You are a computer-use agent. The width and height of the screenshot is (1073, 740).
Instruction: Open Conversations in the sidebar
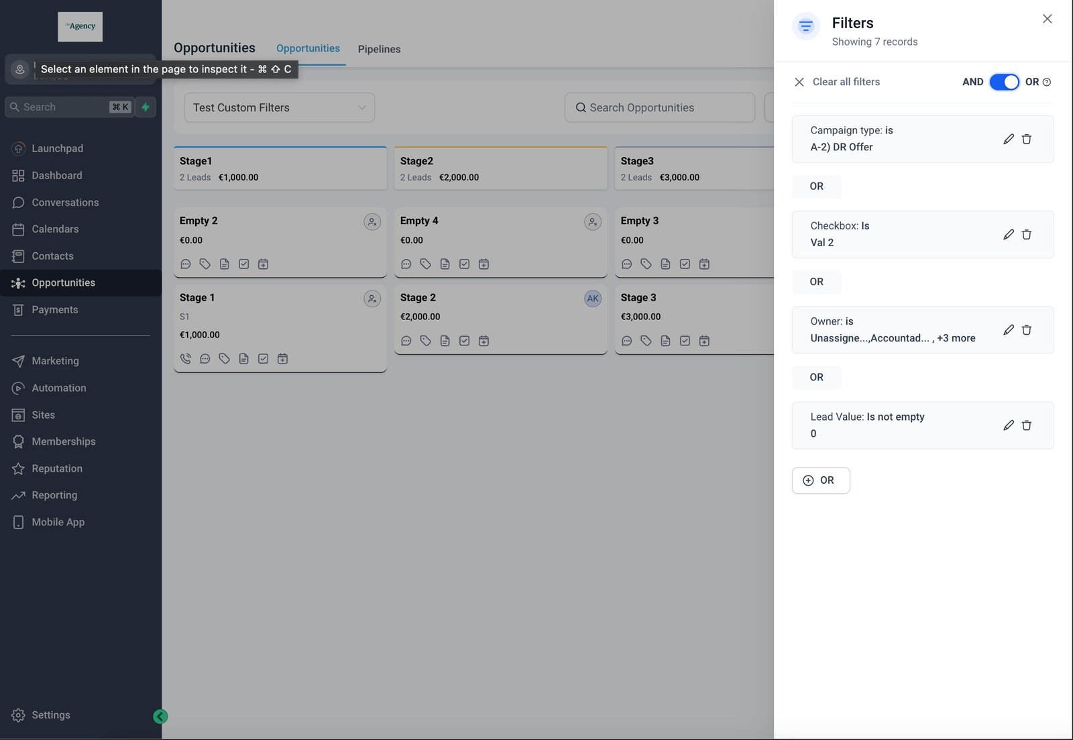[65, 203]
